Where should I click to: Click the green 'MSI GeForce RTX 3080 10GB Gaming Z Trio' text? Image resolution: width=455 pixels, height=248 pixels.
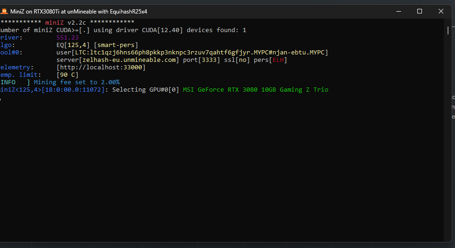[x=255, y=90]
